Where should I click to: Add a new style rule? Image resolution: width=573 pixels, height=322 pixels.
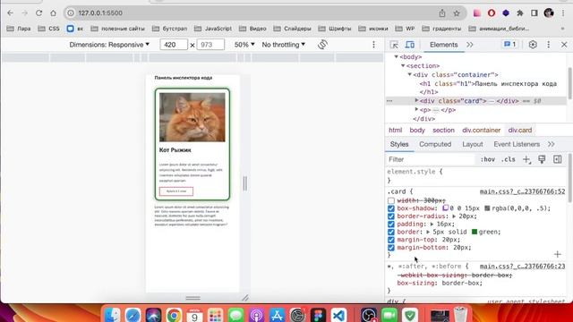(526, 159)
